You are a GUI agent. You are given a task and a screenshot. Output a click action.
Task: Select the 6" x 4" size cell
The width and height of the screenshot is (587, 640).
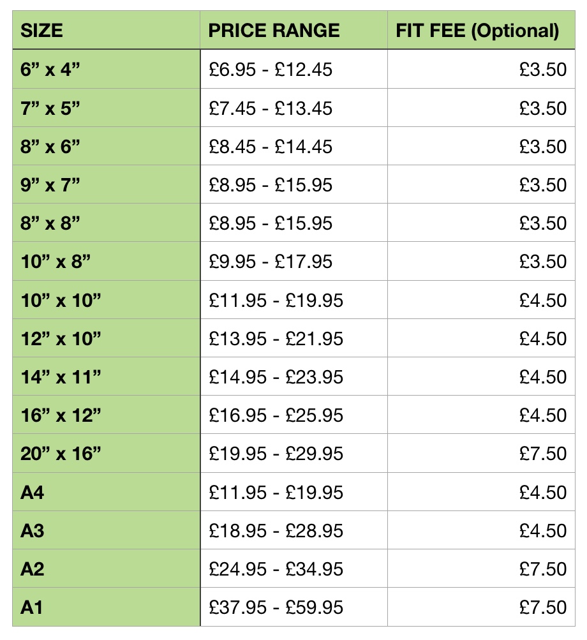pos(106,70)
